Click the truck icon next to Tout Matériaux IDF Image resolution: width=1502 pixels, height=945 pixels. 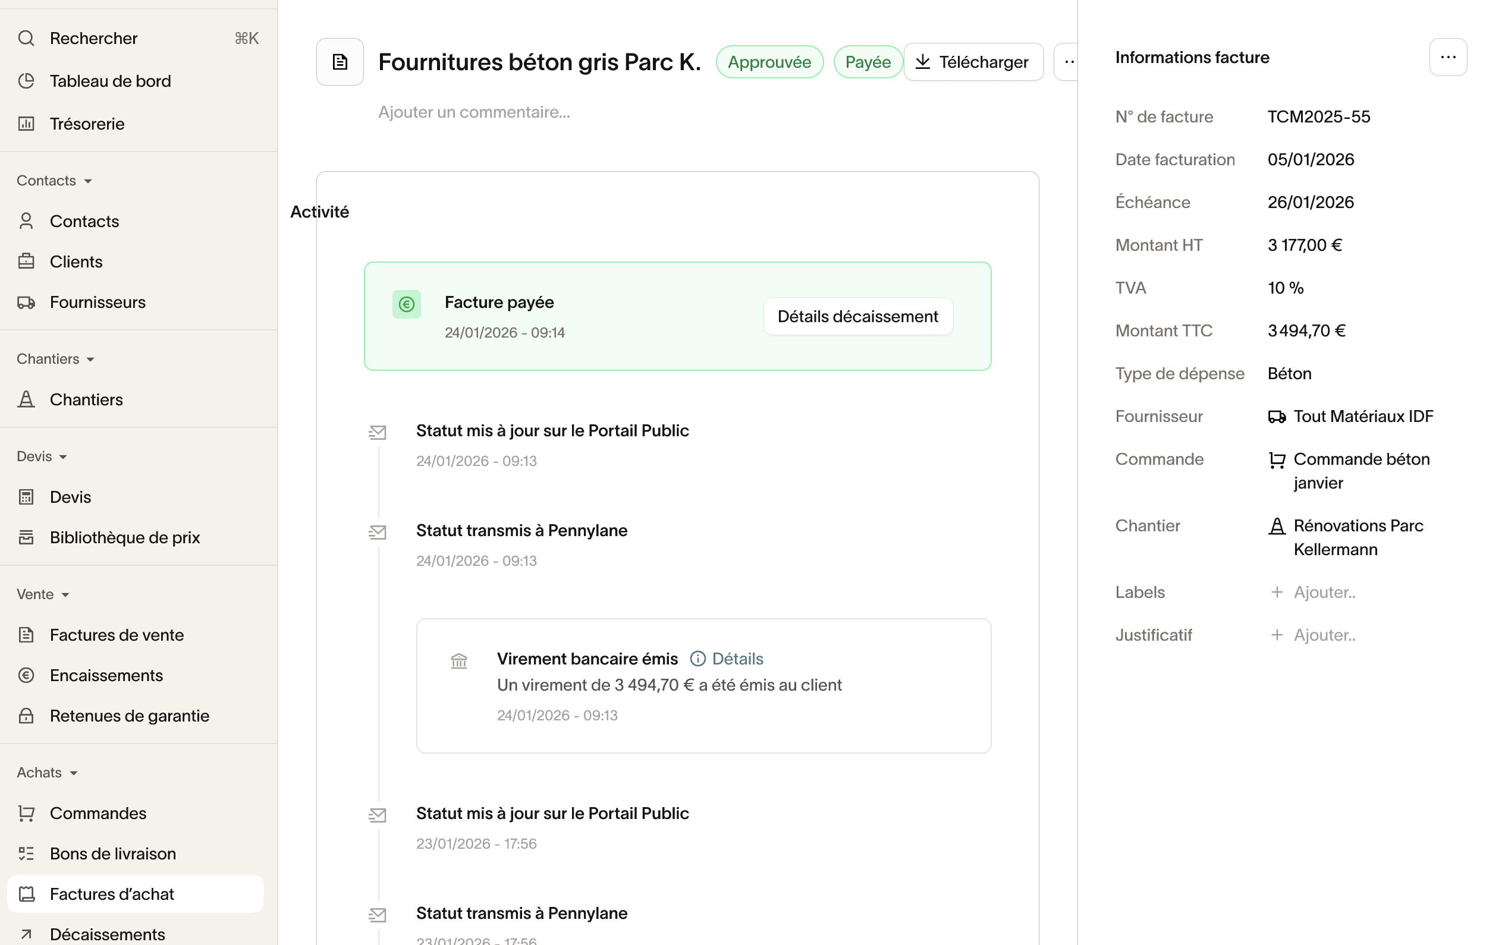pos(1276,417)
